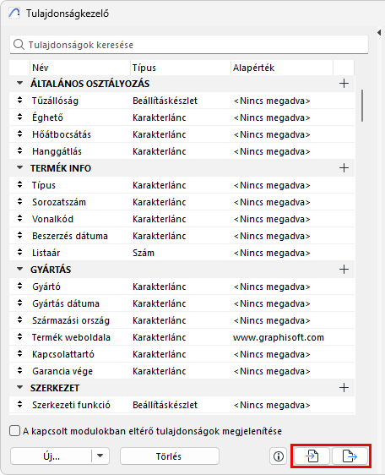This screenshot has height=475, width=385.
Task: Open the info button at bottom
Action: pyautogui.click(x=278, y=456)
